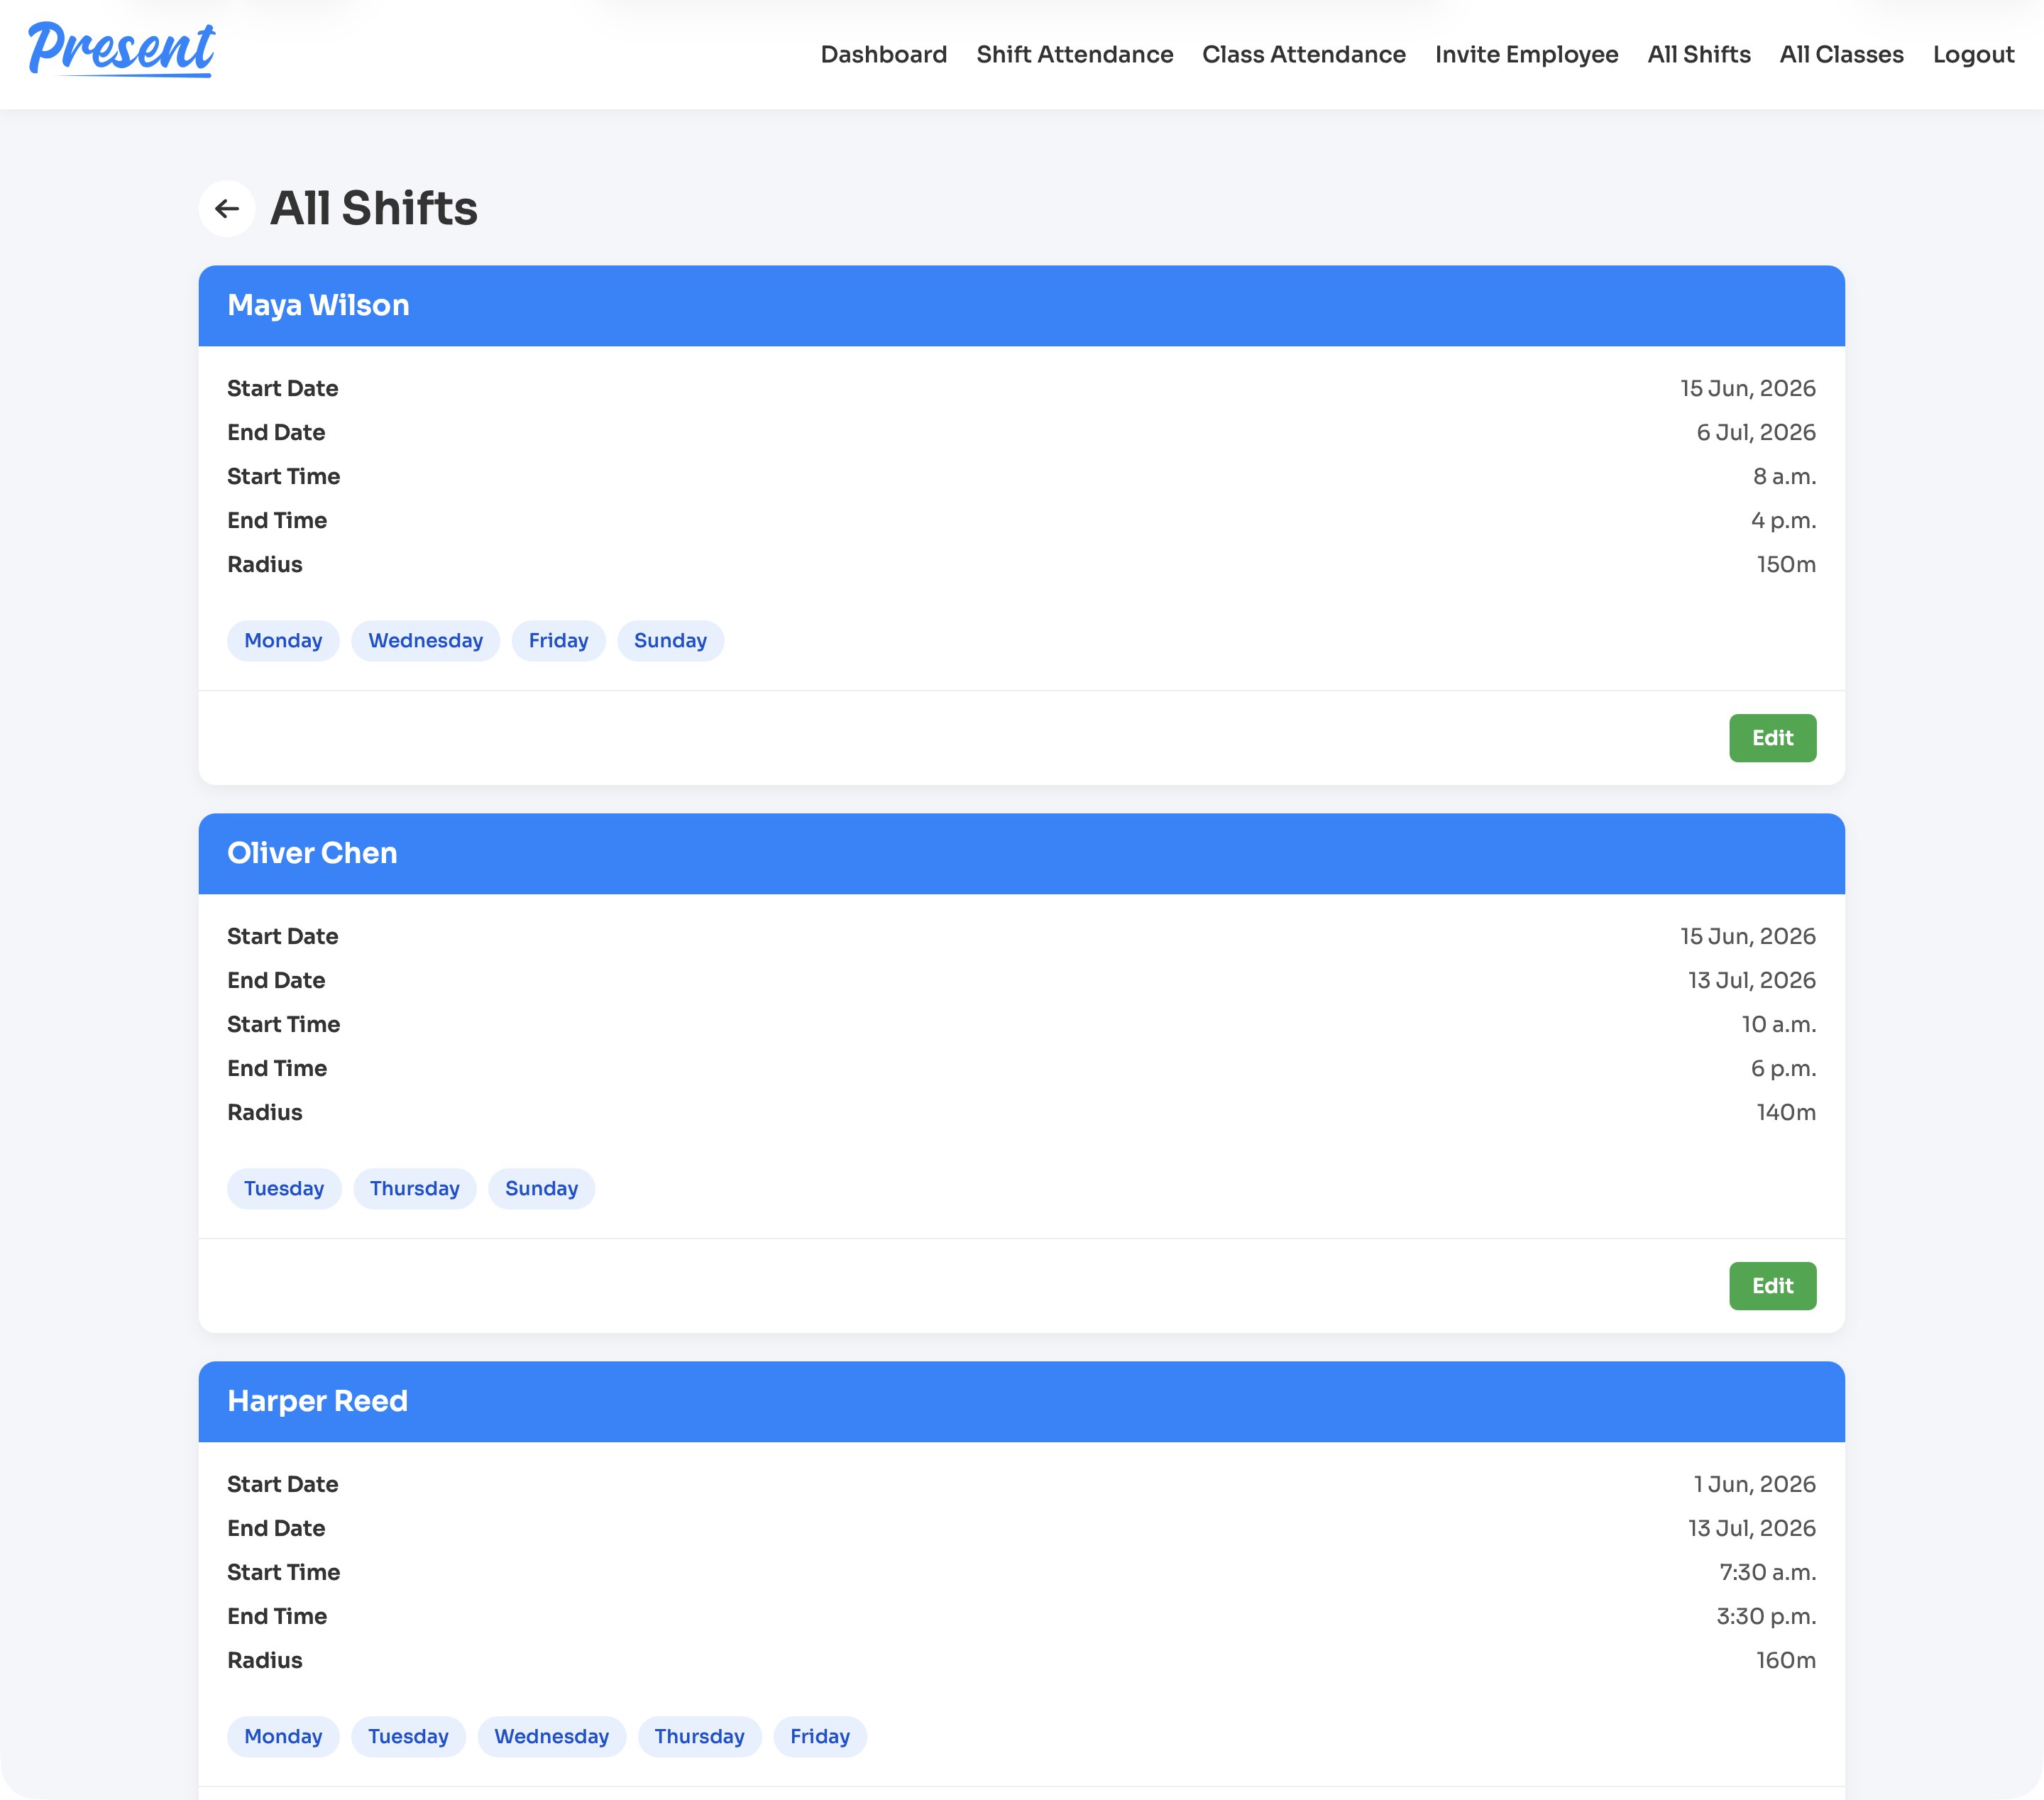Image resolution: width=2044 pixels, height=1800 pixels.
Task: Click the Harper Reed card header
Action: 1021,1402
